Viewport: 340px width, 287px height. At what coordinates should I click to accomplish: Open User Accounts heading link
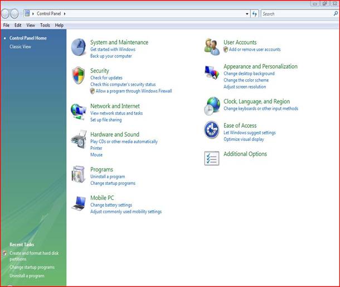coord(240,42)
